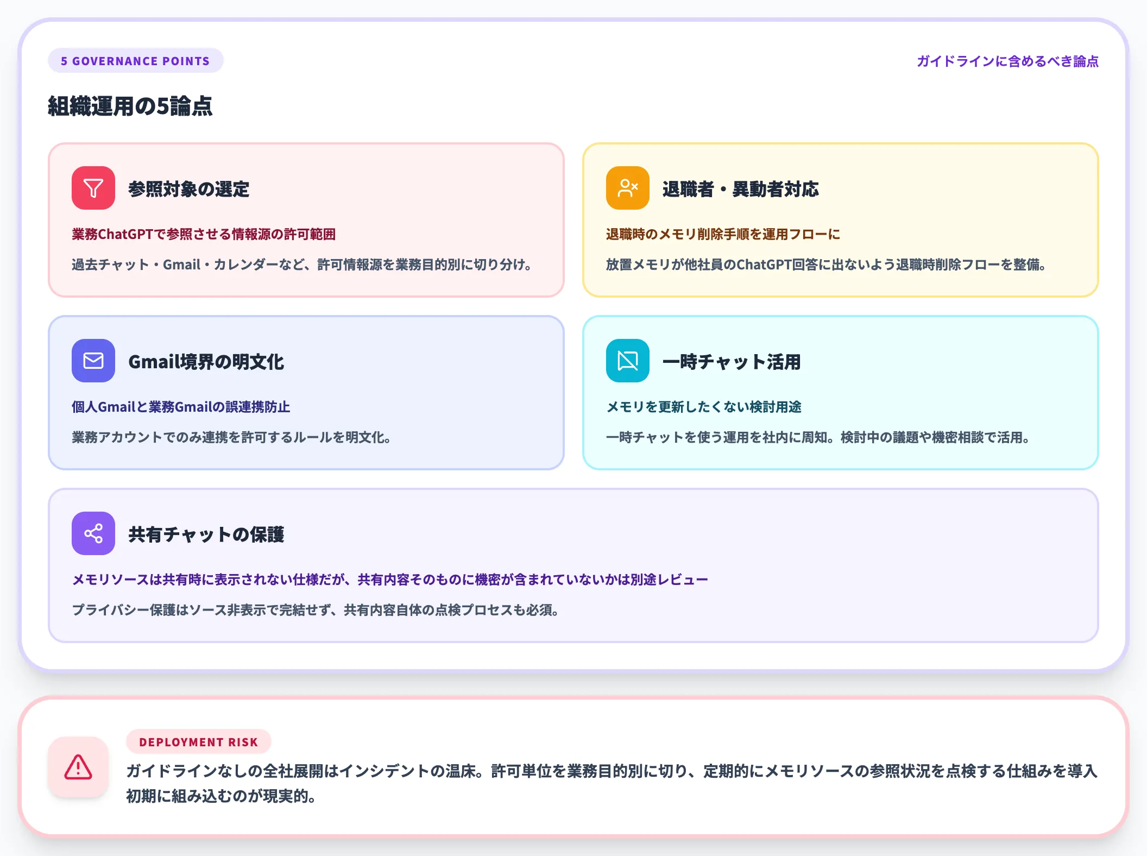The width and height of the screenshot is (1147, 856).
Task: Click the card title 参照対象の選定
Action: [x=189, y=189]
